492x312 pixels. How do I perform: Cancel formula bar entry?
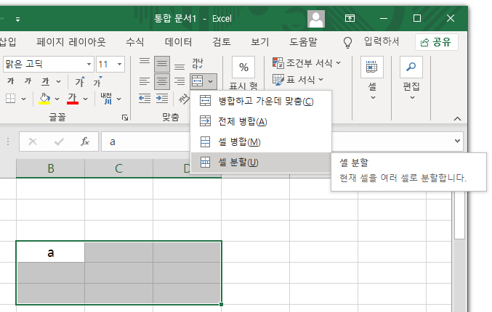point(32,142)
